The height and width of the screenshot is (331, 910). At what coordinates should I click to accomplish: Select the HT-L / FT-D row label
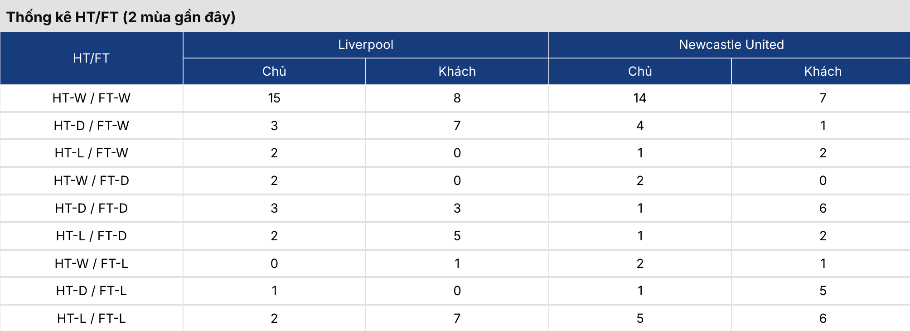click(91, 236)
